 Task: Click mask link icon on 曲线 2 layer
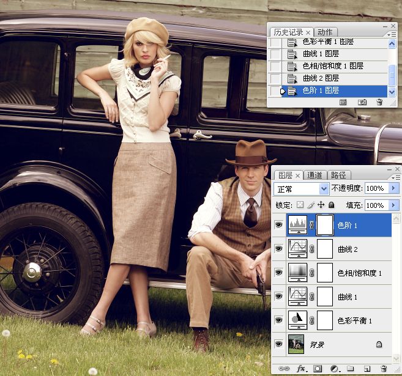[312, 249]
